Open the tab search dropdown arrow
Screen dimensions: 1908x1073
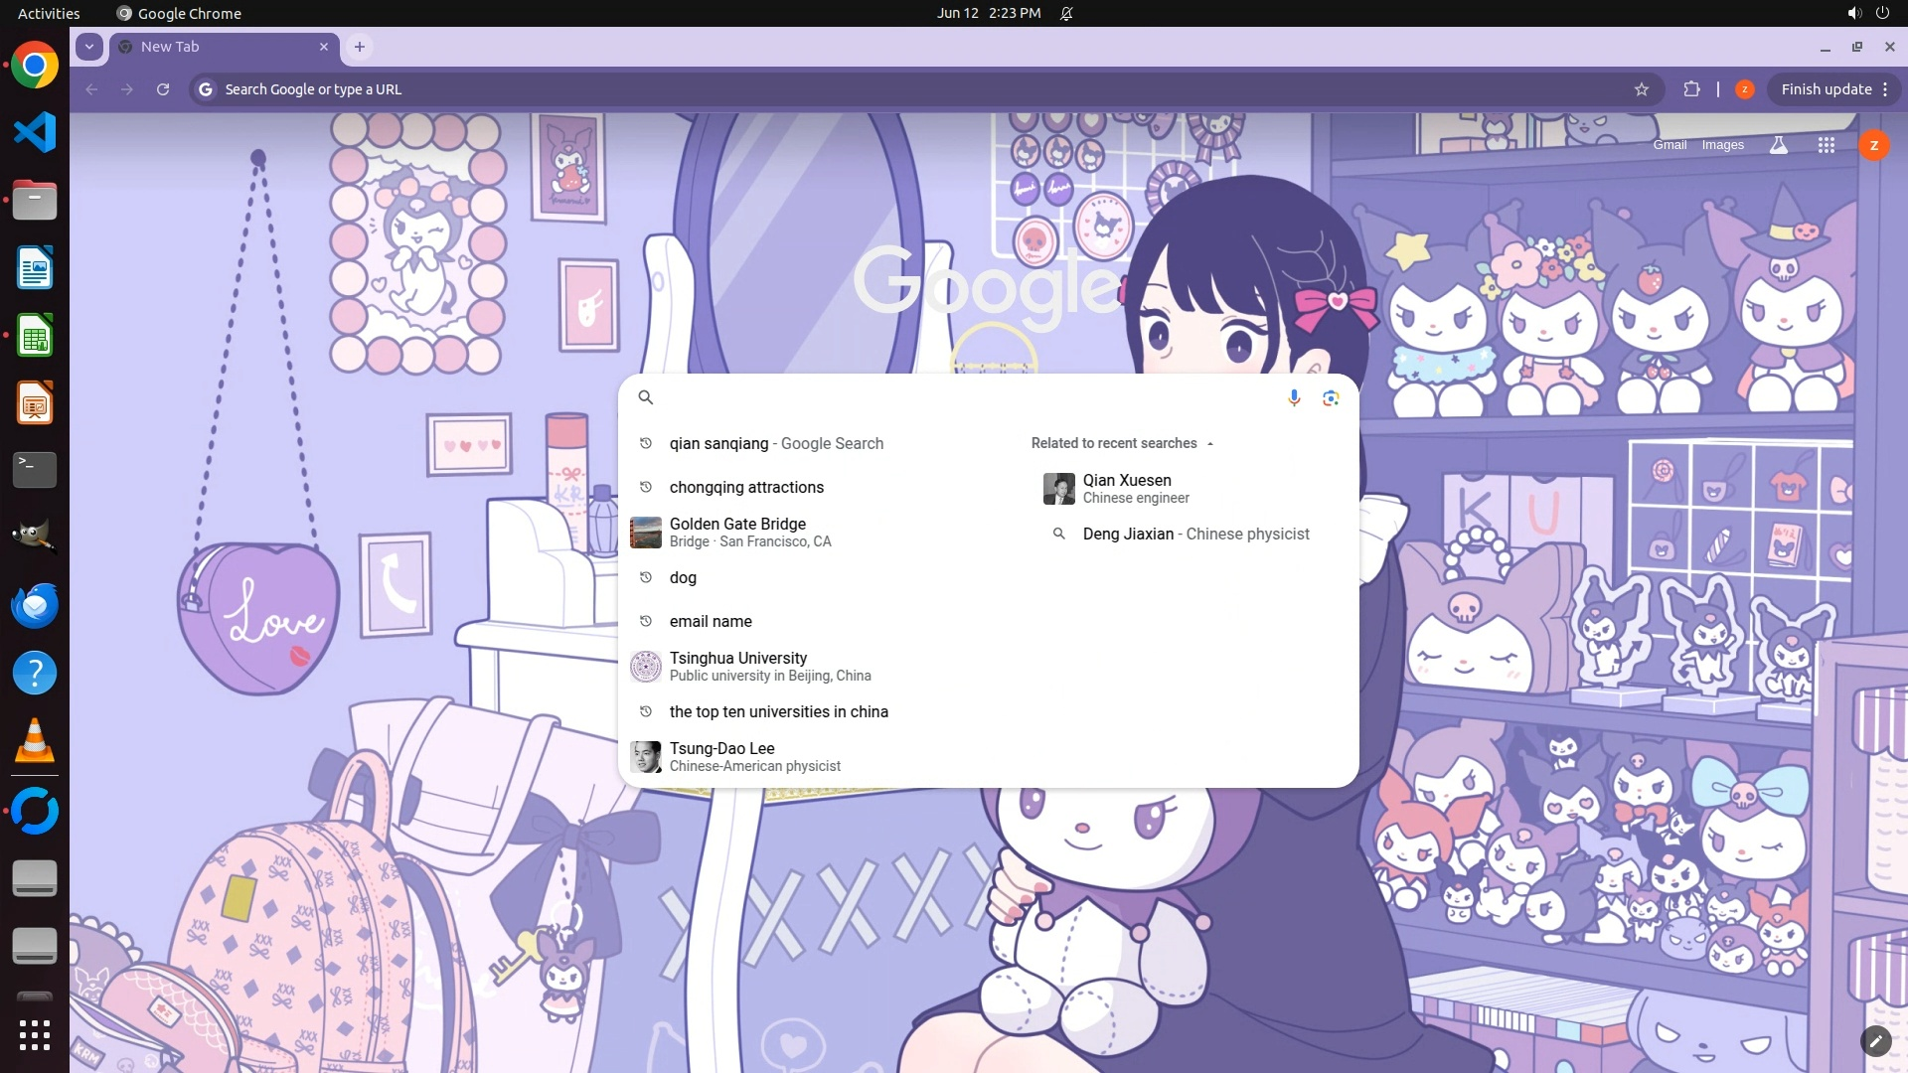(89, 47)
